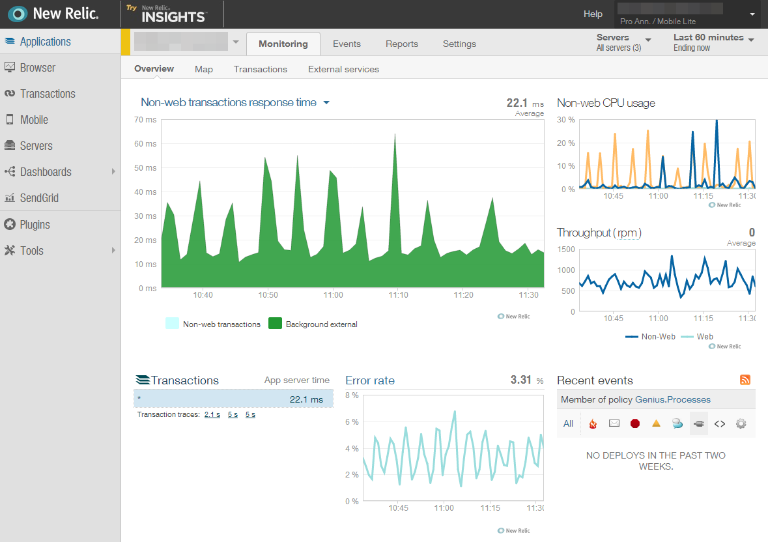Open the SendGrid plugin page

coord(60,198)
